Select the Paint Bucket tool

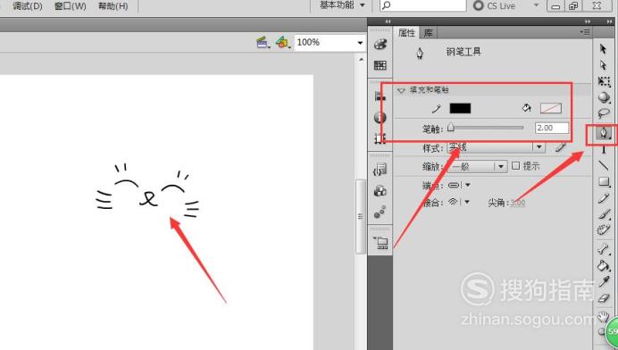coord(604,265)
